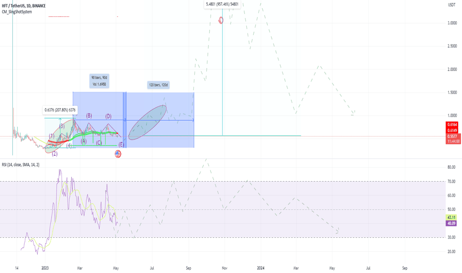Click 2.5000 on the price axis
This screenshot has height=273, width=462.
coord(452,46)
